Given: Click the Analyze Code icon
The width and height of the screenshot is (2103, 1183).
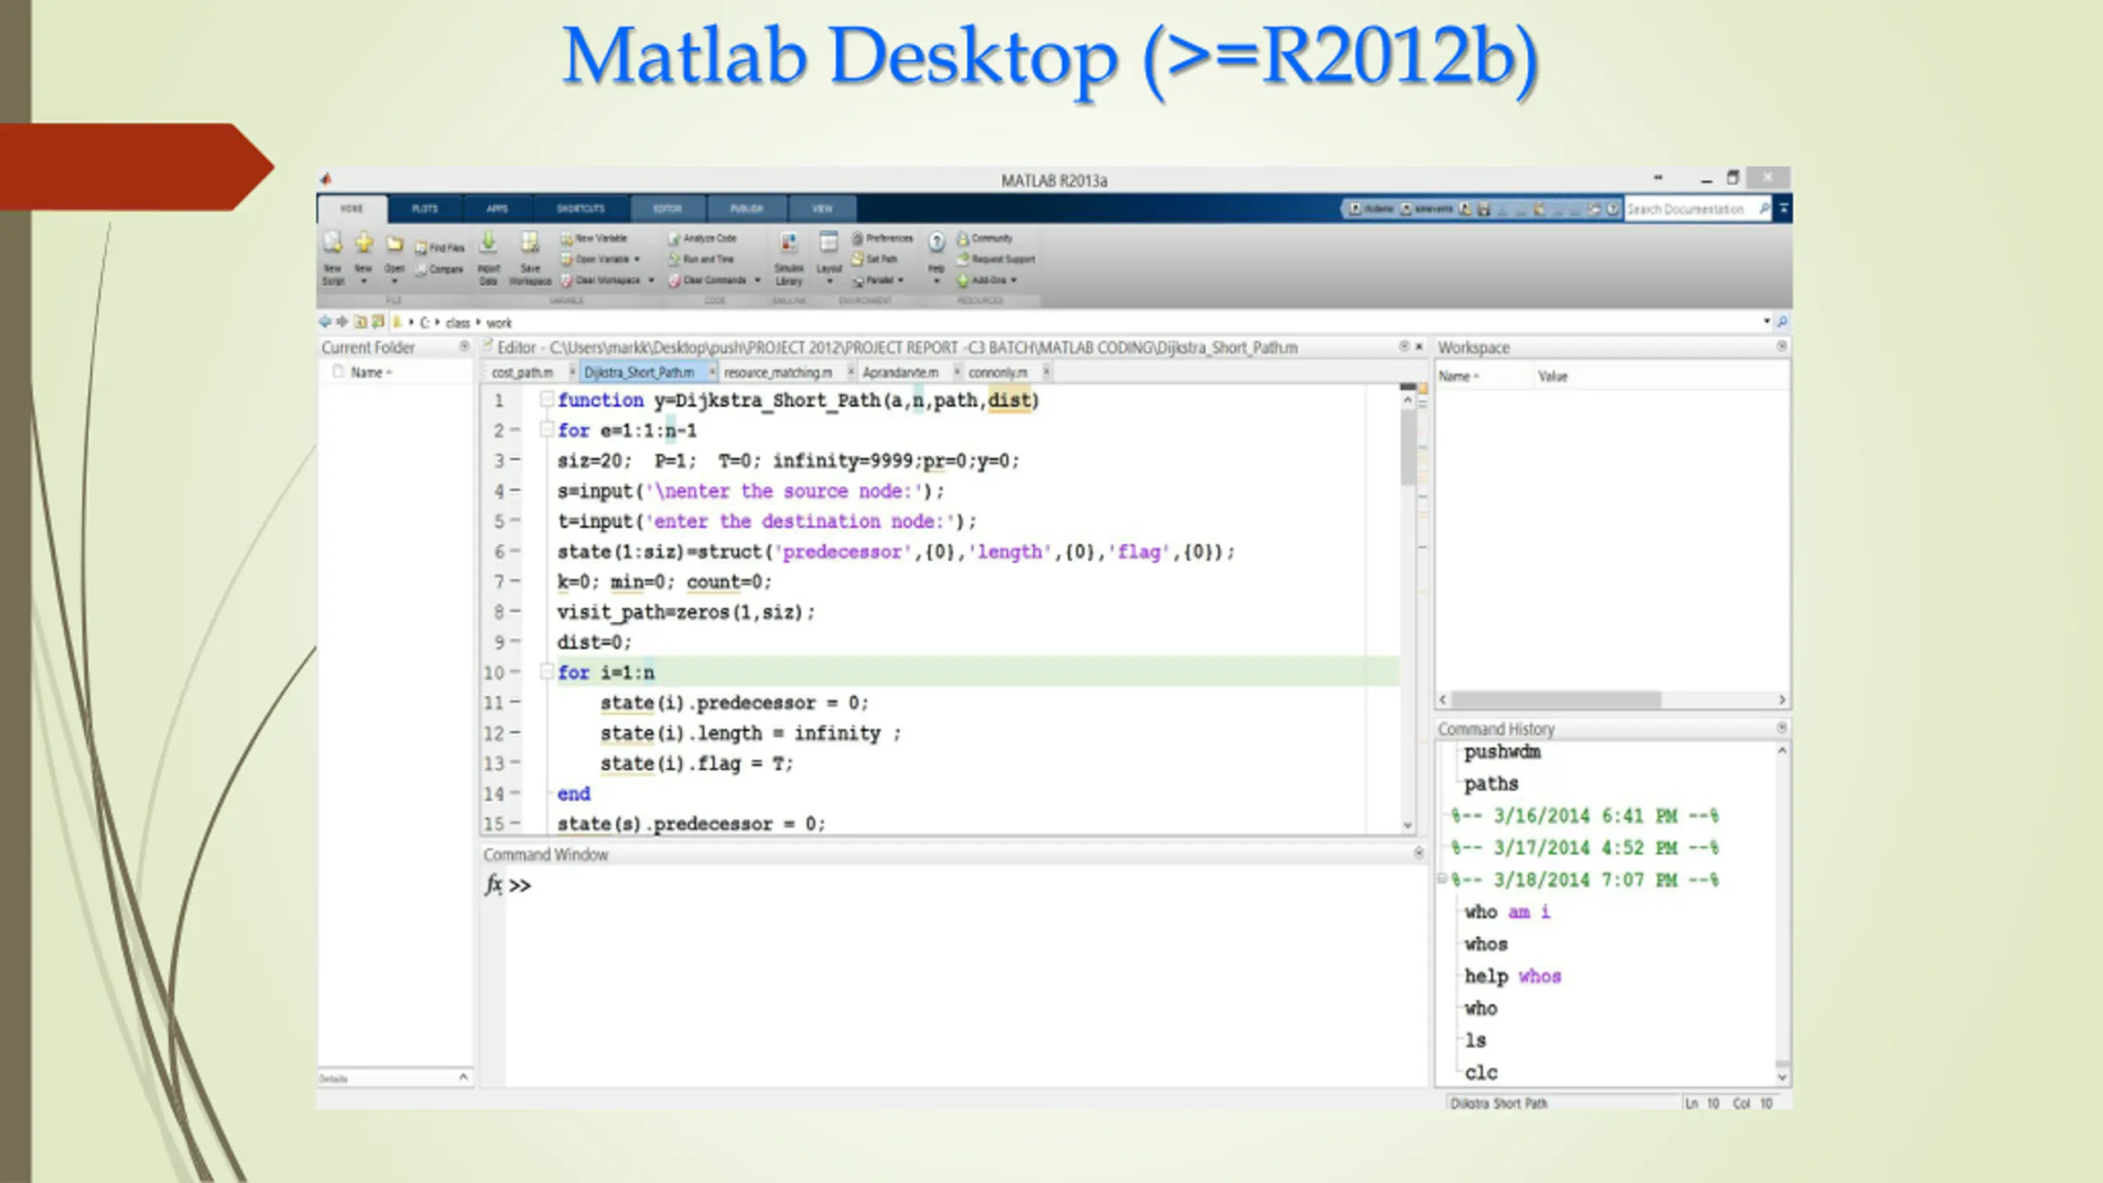Looking at the screenshot, I should (674, 238).
